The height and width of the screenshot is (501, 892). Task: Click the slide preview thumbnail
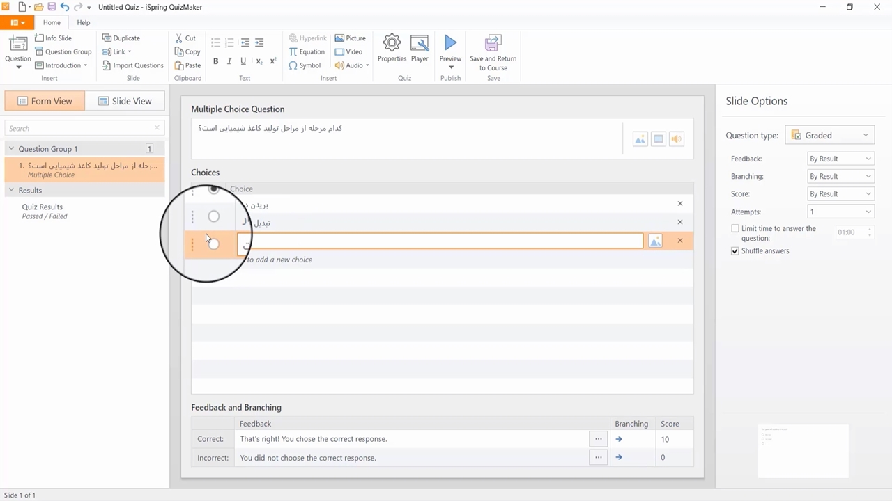pyautogui.click(x=803, y=451)
